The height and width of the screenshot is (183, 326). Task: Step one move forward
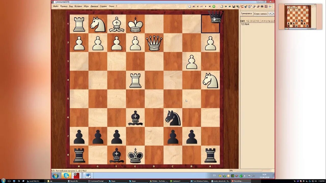206,6
